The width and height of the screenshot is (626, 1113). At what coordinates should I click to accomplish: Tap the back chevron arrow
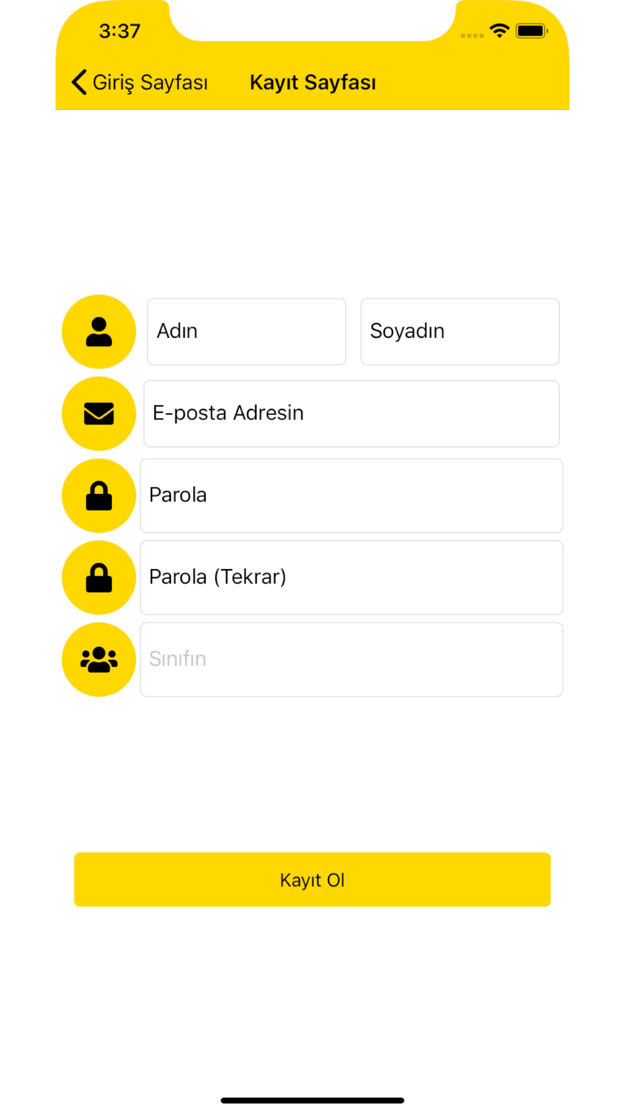pos(79,82)
